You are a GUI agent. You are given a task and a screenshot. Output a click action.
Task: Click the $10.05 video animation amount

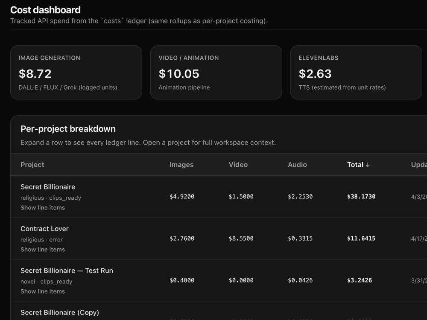tap(179, 74)
